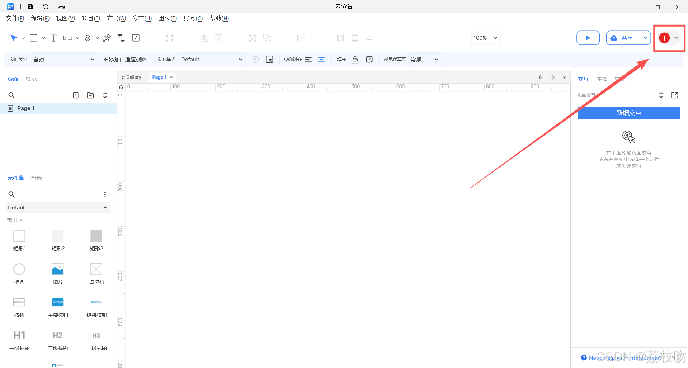This screenshot has height=368, width=688.
Task: Click the widget library search icon
Action: click(x=11, y=194)
